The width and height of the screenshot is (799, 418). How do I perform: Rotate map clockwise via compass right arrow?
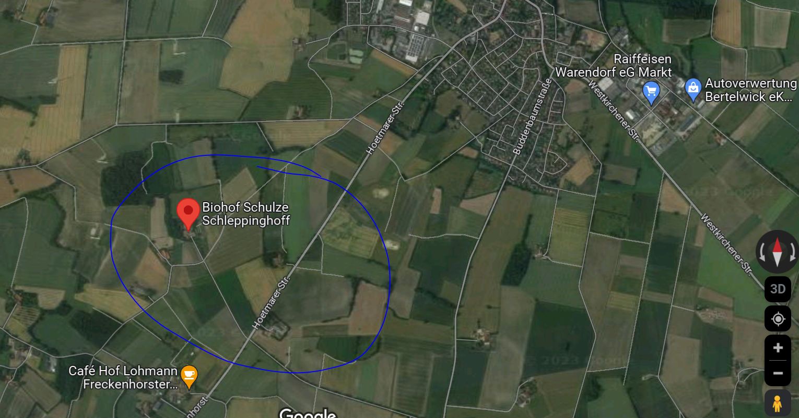[793, 252]
